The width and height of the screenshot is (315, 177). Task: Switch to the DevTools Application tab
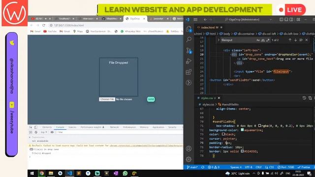click(158, 127)
